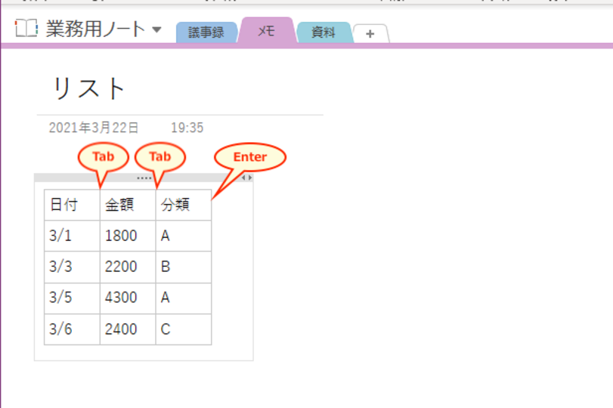The width and height of the screenshot is (613, 408).
Task: Click the cell containing 2200
Action: (128, 267)
